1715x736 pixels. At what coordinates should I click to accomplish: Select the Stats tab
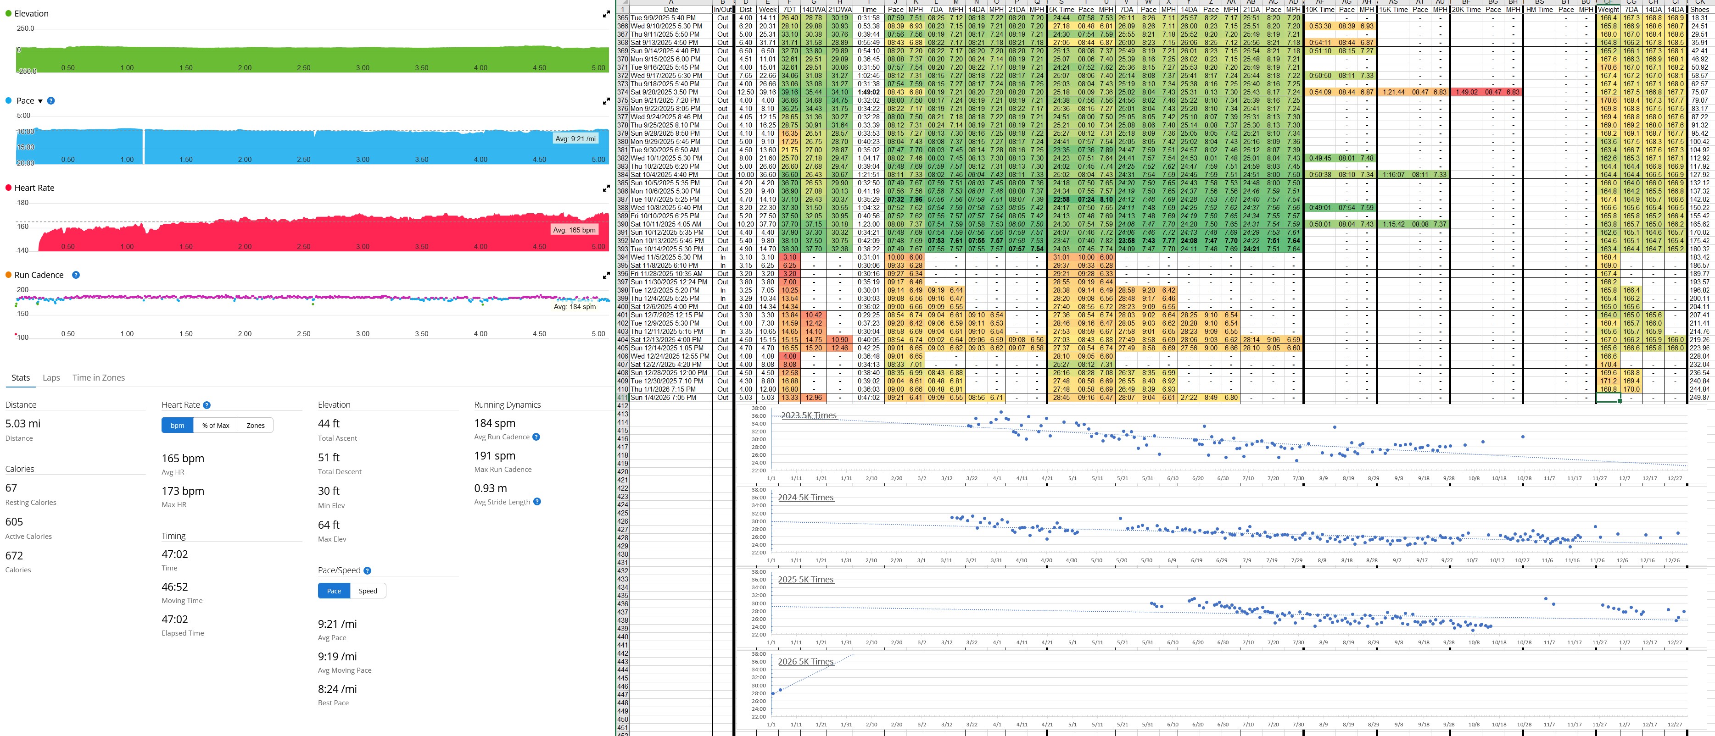pyautogui.click(x=21, y=377)
